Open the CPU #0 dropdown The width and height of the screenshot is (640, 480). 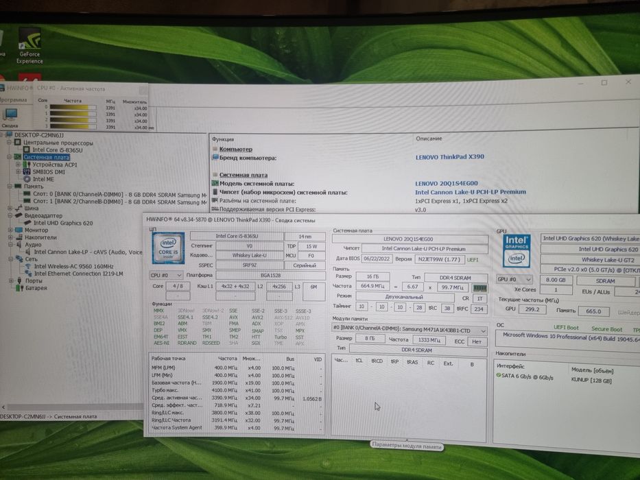166,275
